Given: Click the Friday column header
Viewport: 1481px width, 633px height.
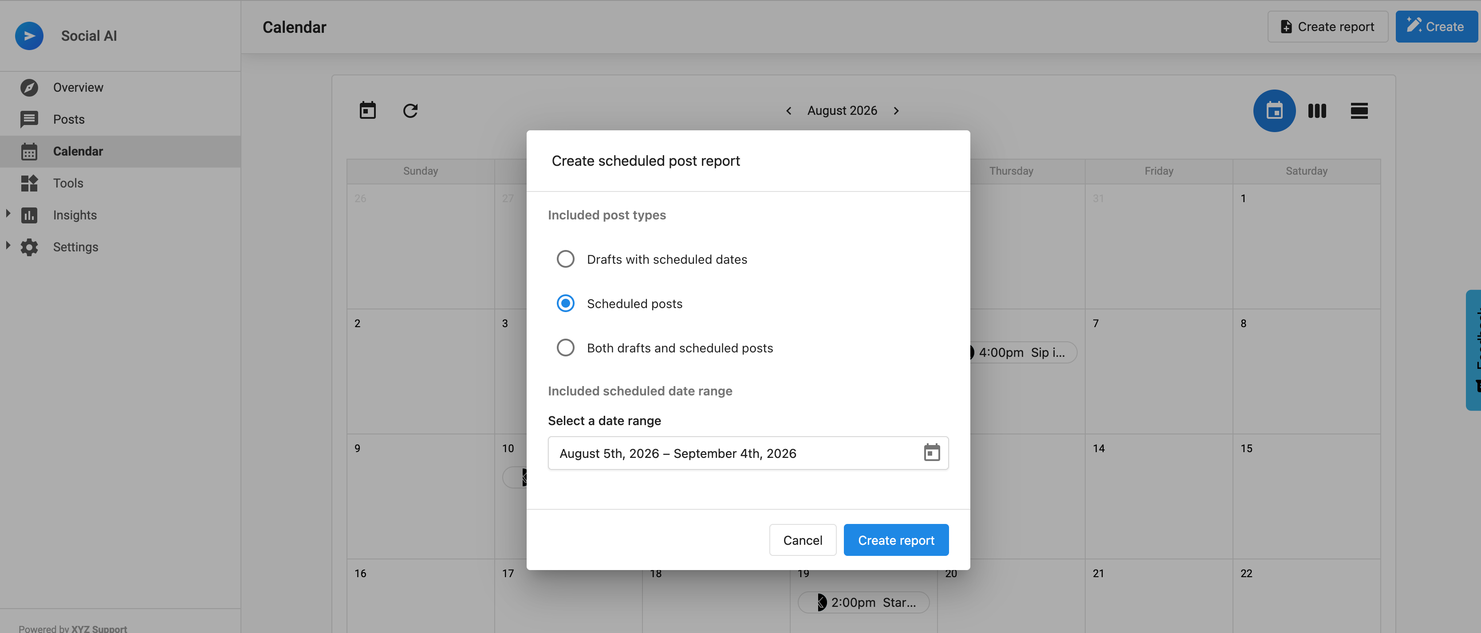Looking at the screenshot, I should [x=1158, y=171].
